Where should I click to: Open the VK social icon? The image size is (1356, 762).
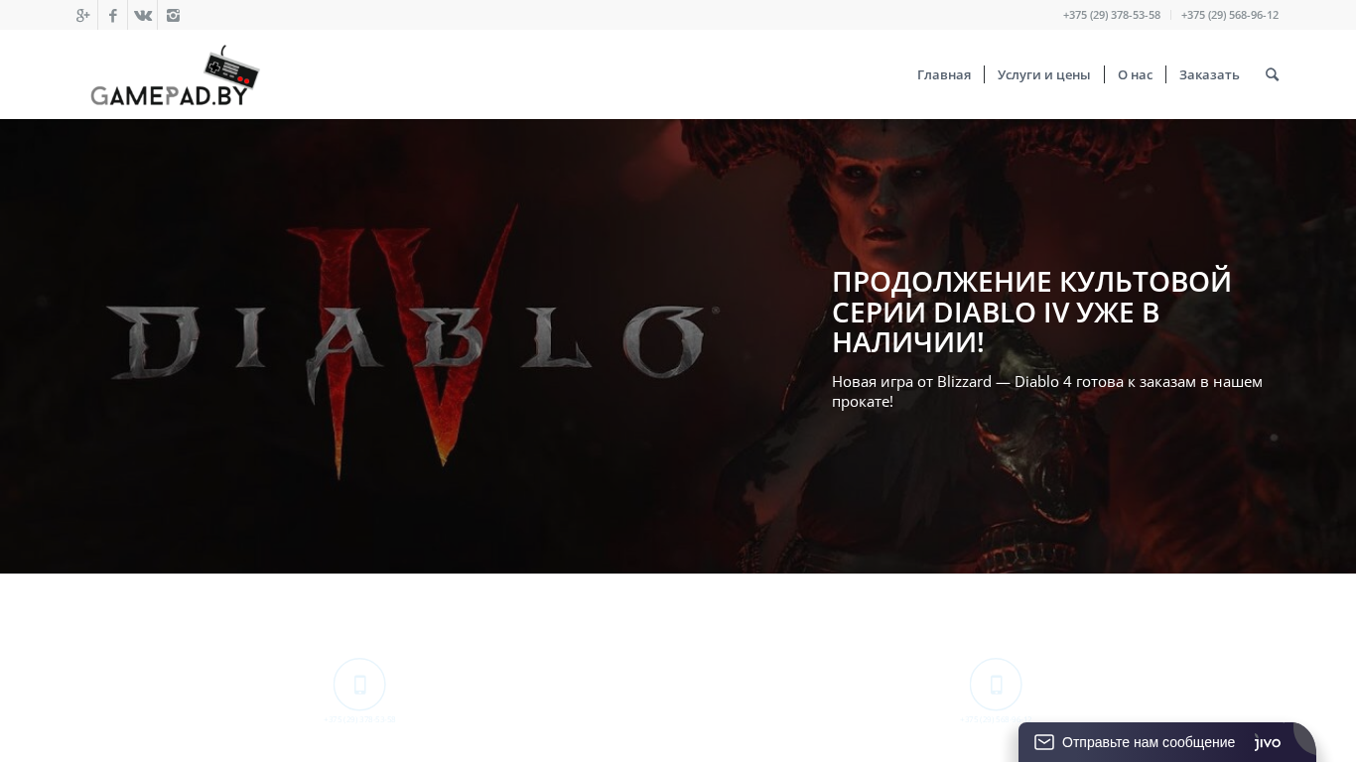143,15
